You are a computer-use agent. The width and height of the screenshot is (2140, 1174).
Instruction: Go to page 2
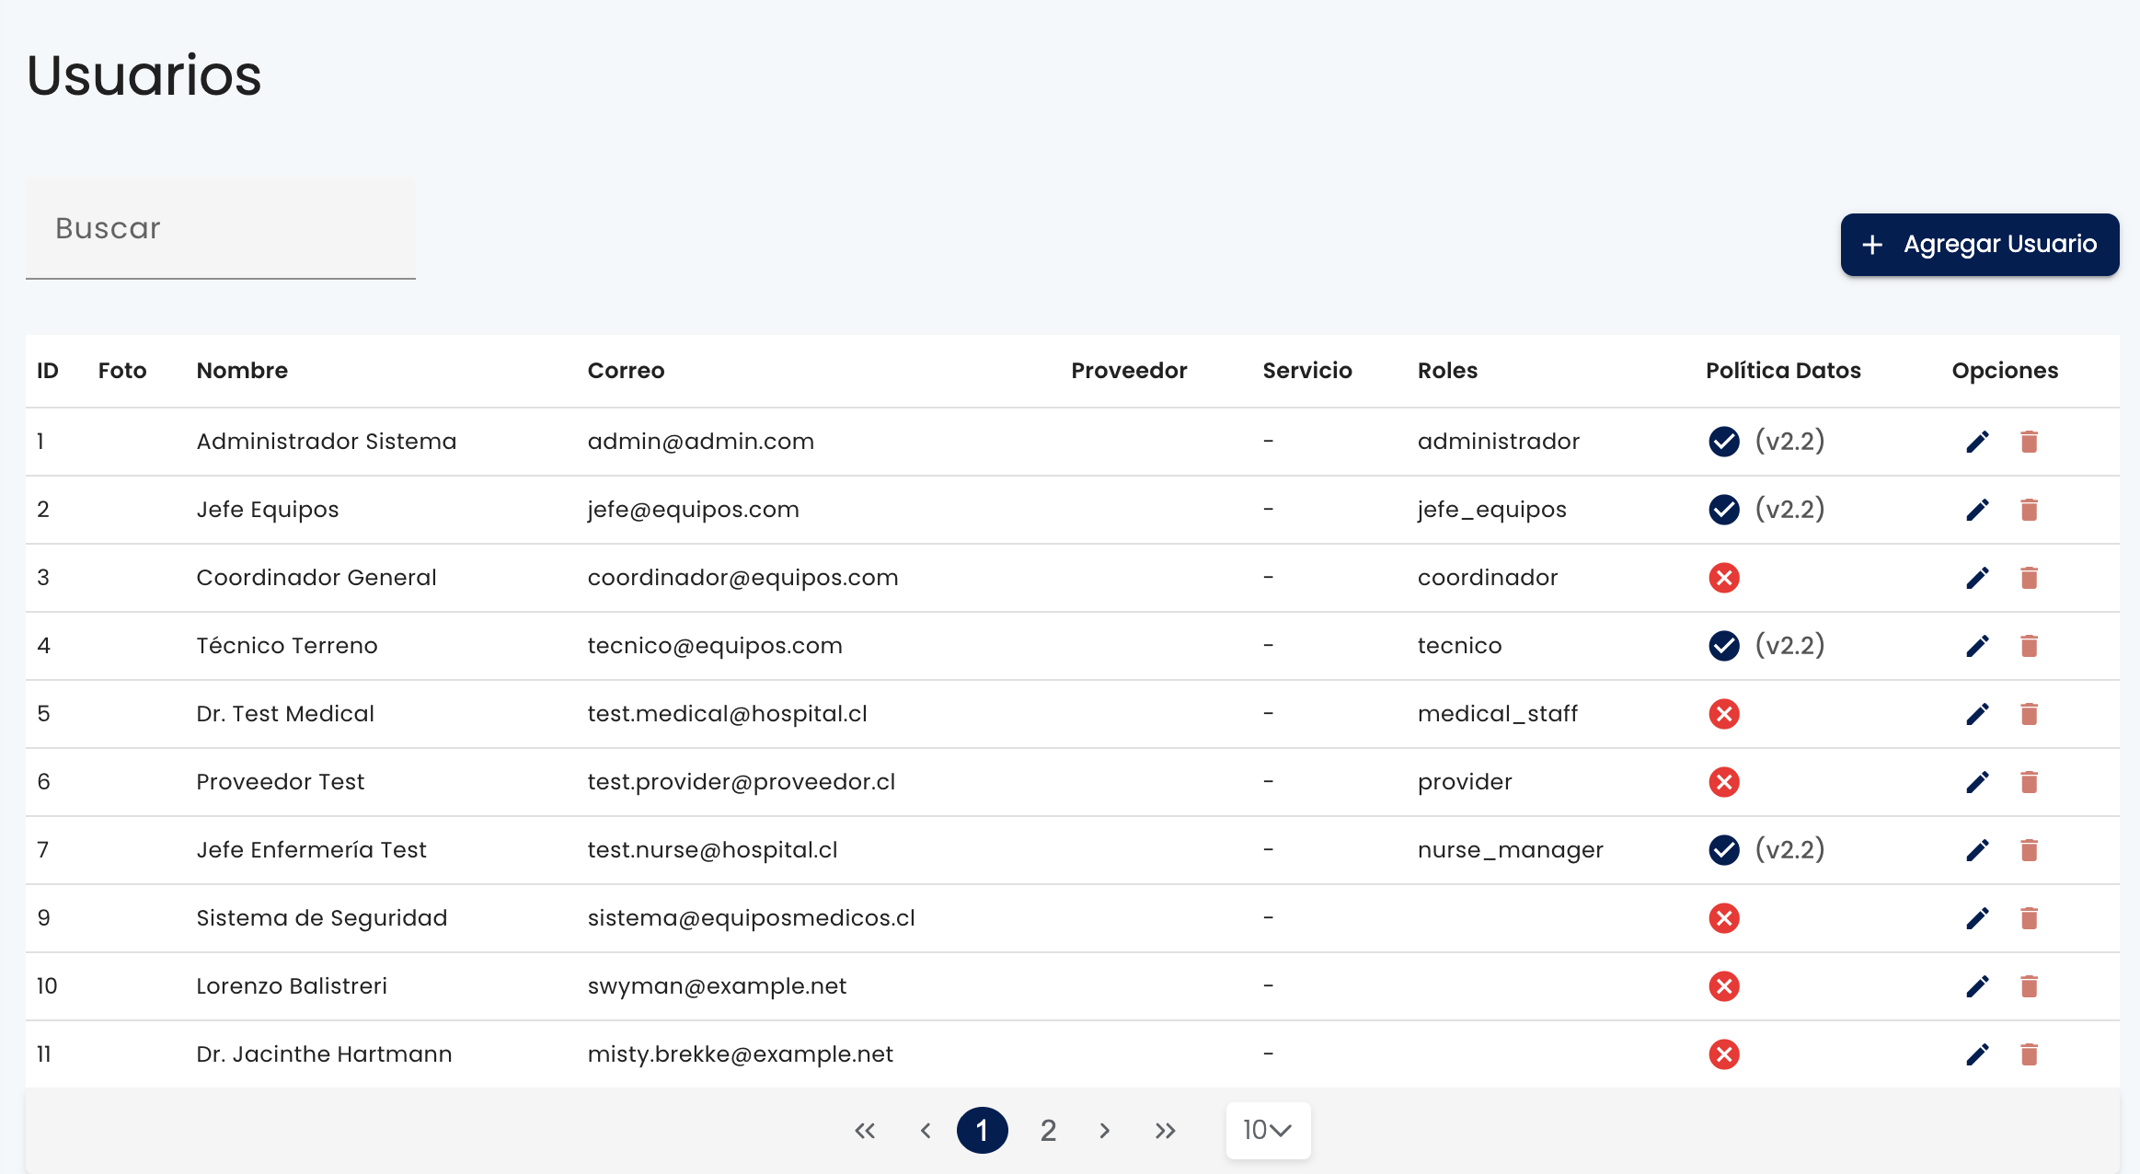point(1048,1131)
